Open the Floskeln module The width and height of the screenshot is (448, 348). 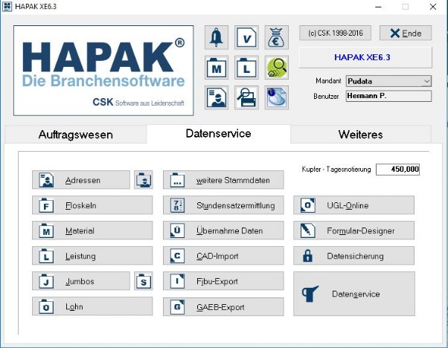point(92,205)
